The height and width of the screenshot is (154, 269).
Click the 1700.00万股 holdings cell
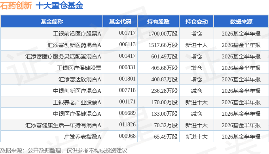coord(163,34)
